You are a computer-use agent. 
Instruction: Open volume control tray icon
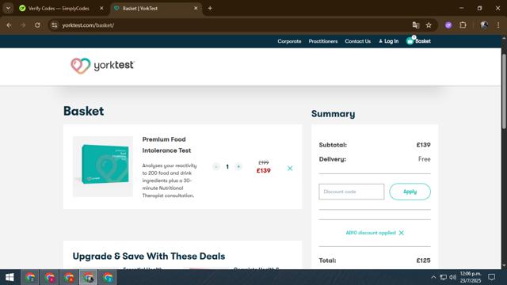(452, 277)
